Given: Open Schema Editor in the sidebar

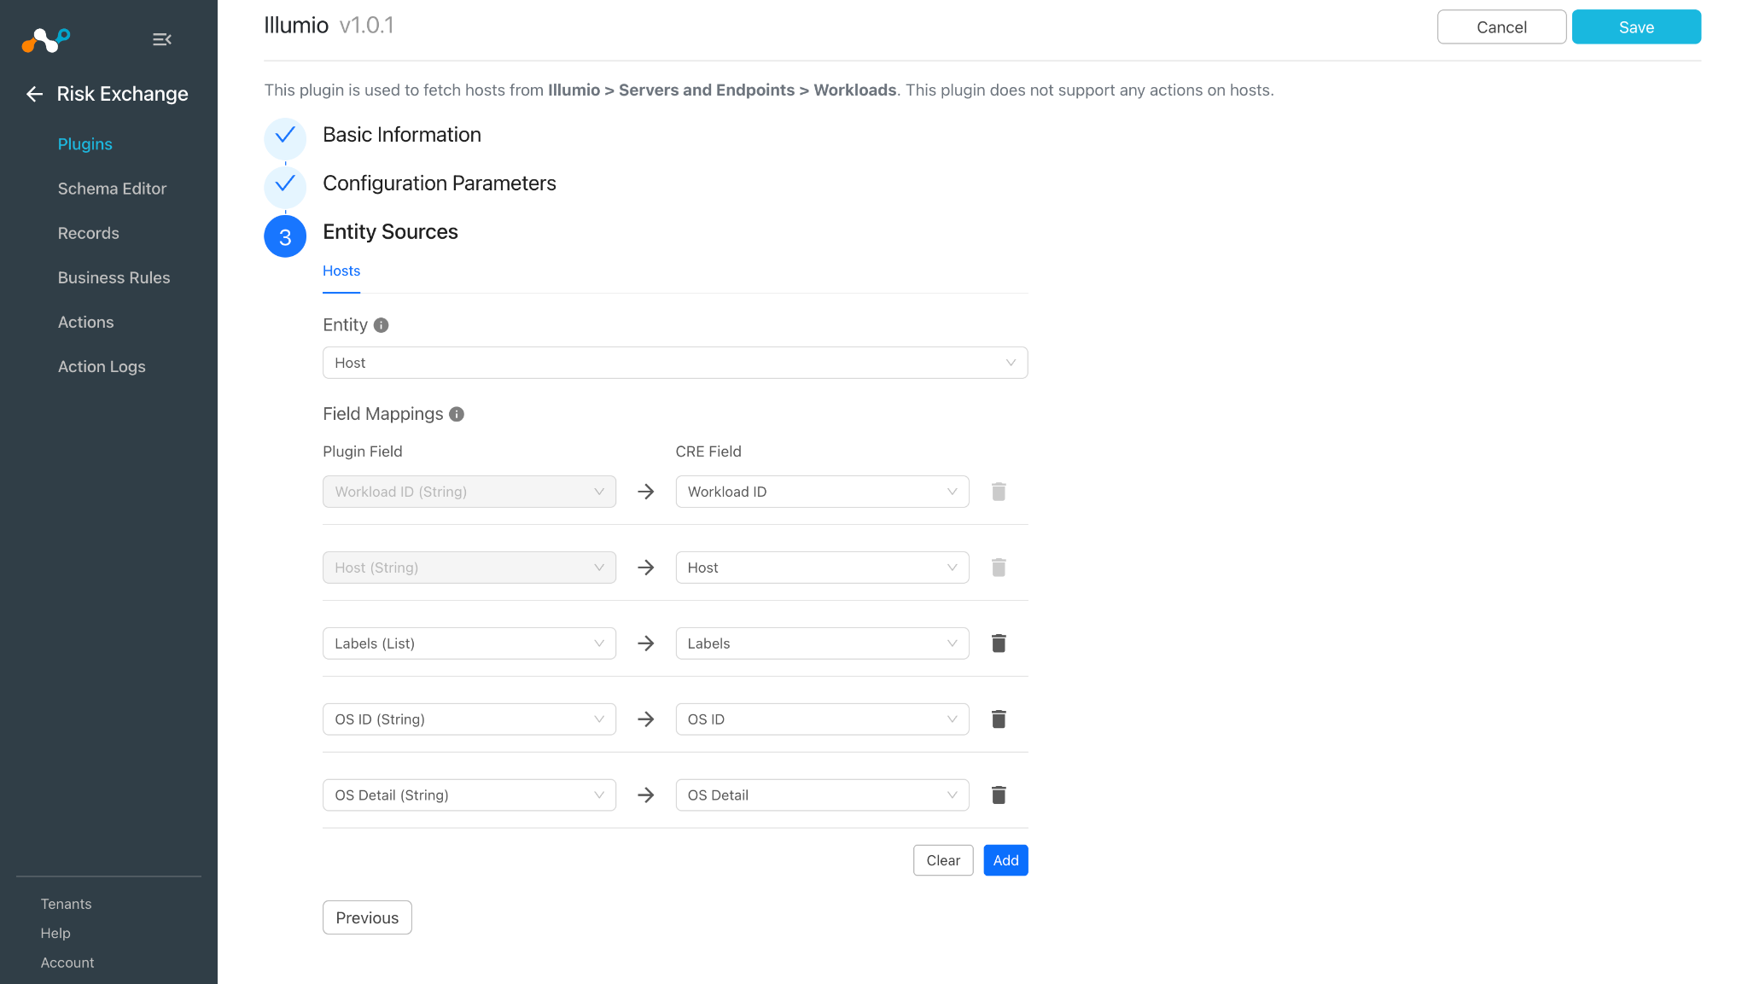Looking at the screenshot, I should (112, 189).
